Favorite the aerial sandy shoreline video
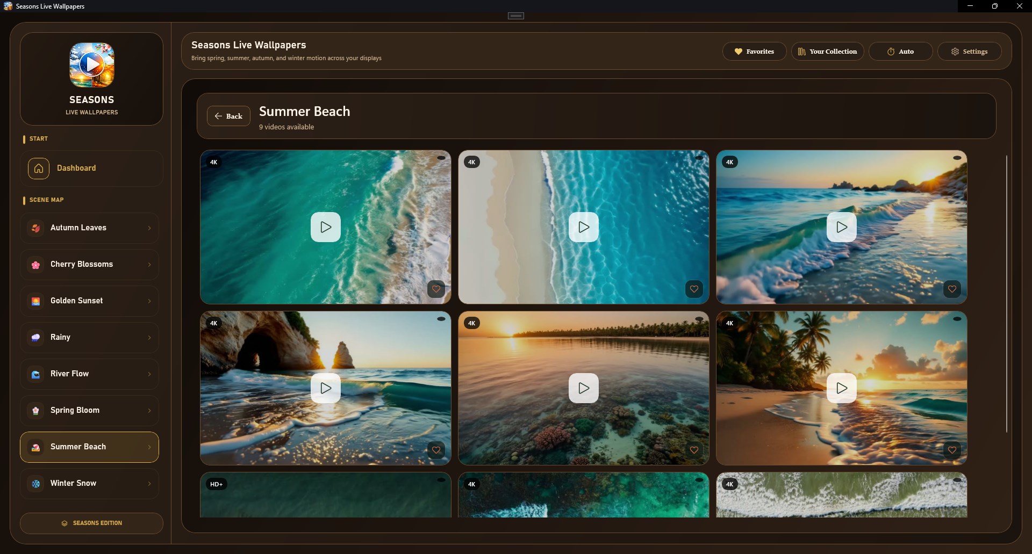This screenshot has height=554, width=1032. pyautogui.click(x=694, y=289)
